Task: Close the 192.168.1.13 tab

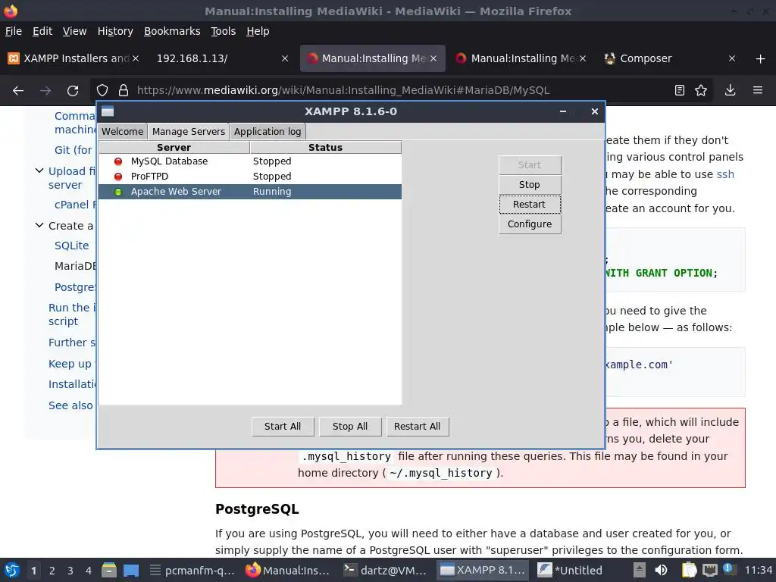Action: pos(285,58)
